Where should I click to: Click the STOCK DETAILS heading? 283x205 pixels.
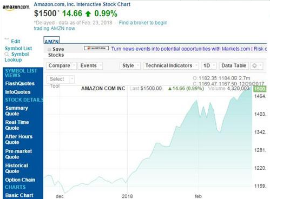tap(24, 100)
